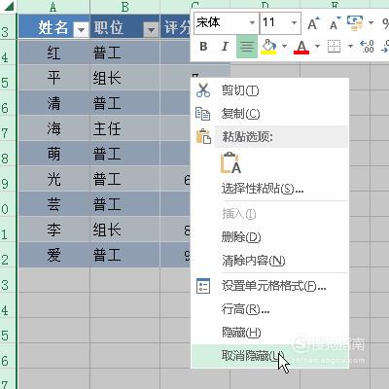This screenshot has width=389, height=389.
Task: Select column A header
Action: click(53, 6)
